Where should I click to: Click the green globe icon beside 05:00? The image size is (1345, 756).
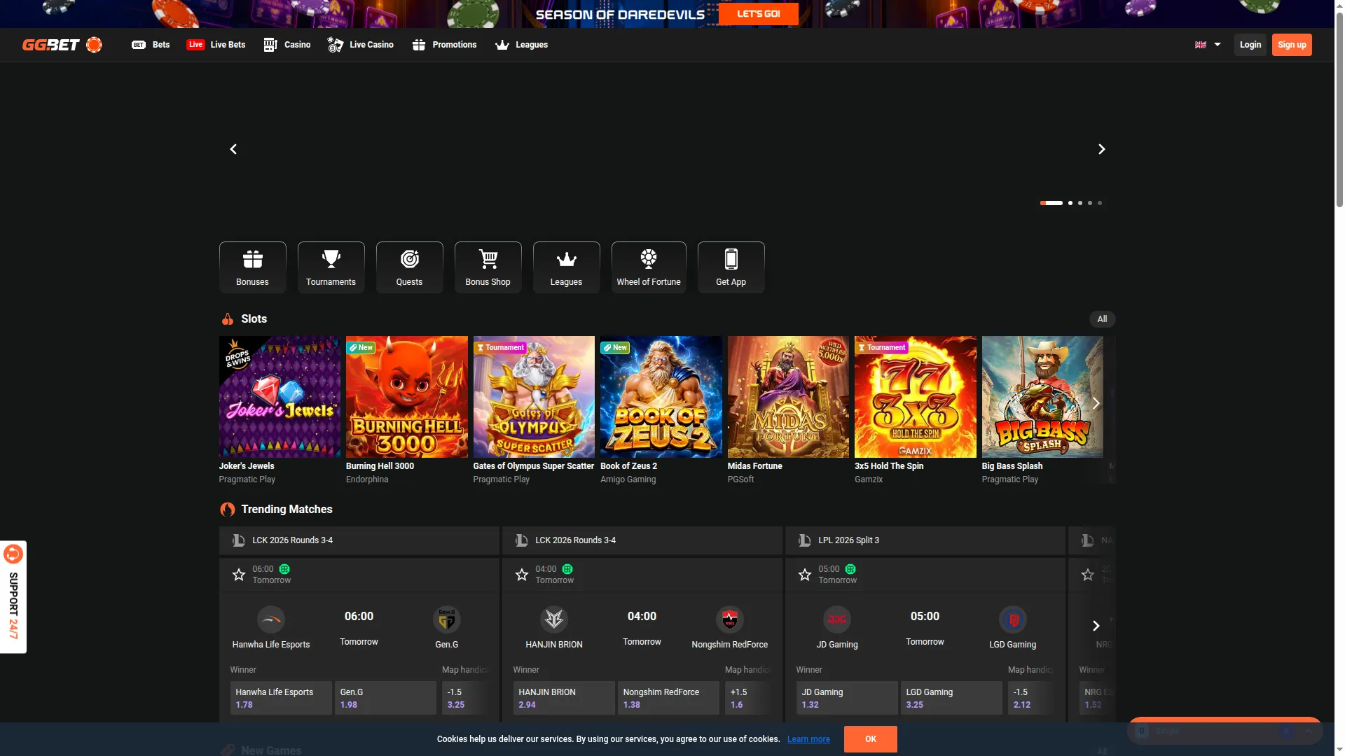coord(850,569)
